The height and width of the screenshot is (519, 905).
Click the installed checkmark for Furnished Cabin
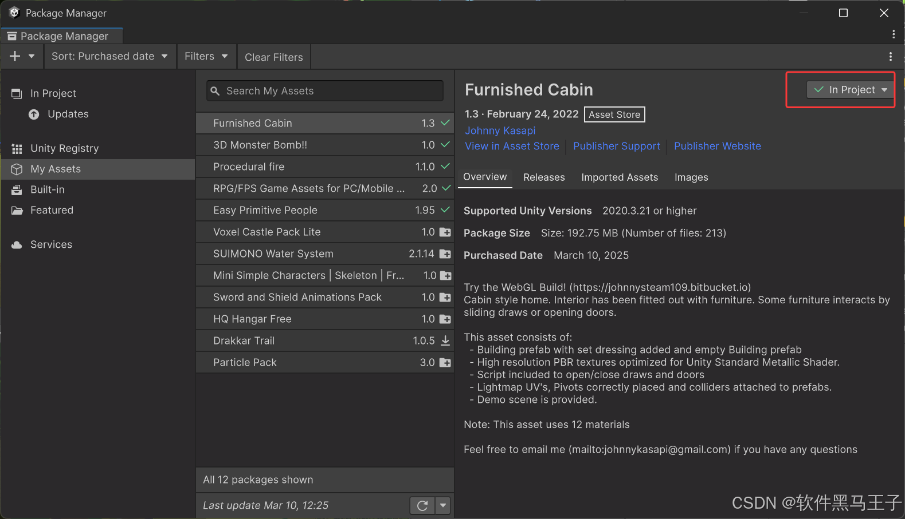click(445, 122)
